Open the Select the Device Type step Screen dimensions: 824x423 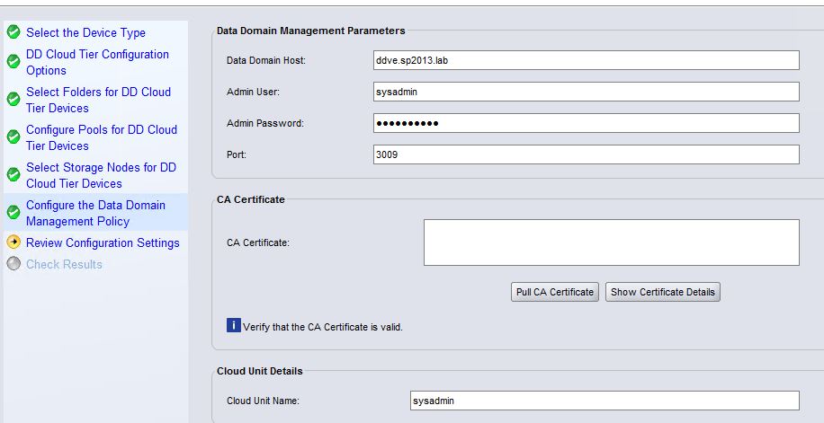coord(85,32)
